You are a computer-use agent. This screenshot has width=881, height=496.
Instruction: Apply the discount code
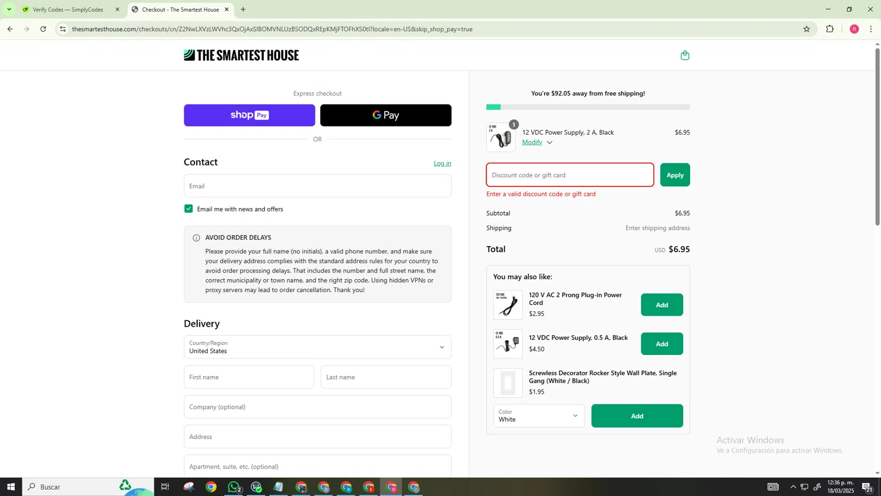675,175
